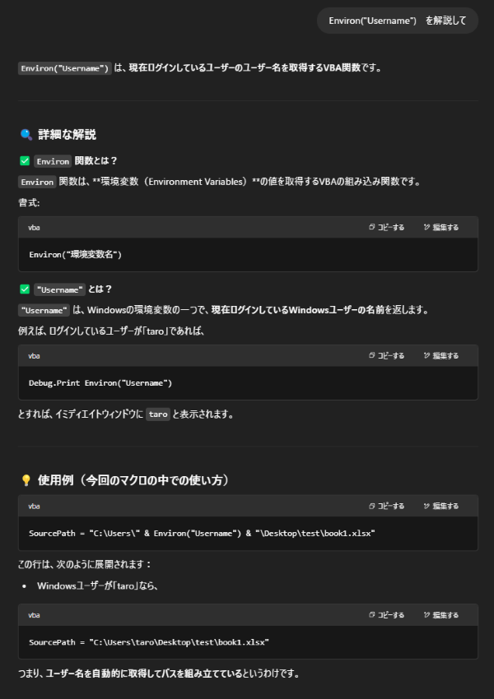Copy the Environ("環境変数名") code block
494x699 pixels.
pyautogui.click(x=386, y=227)
